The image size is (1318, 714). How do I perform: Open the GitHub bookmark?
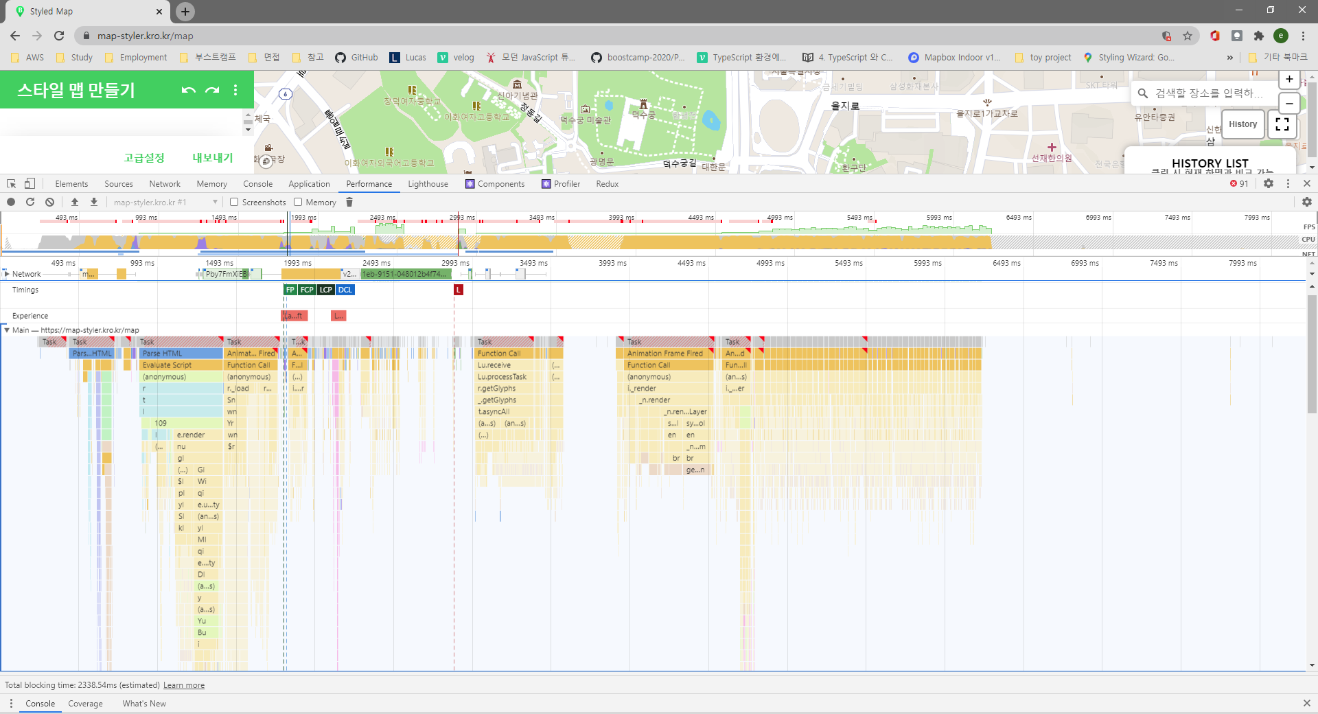coord(357,58)
